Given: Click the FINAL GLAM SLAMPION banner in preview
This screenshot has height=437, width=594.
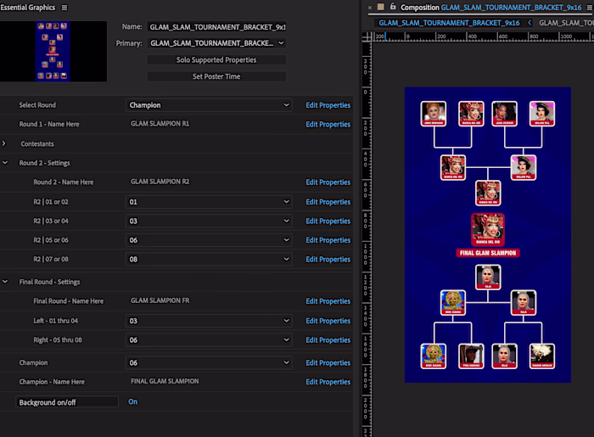Looking at the screenshot, I should click(x=488, y=253).
